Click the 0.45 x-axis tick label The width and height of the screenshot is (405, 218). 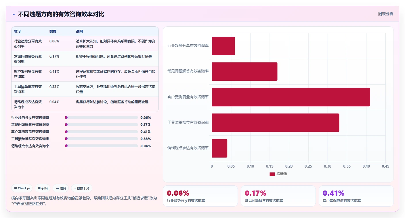[x=385, y=166]
